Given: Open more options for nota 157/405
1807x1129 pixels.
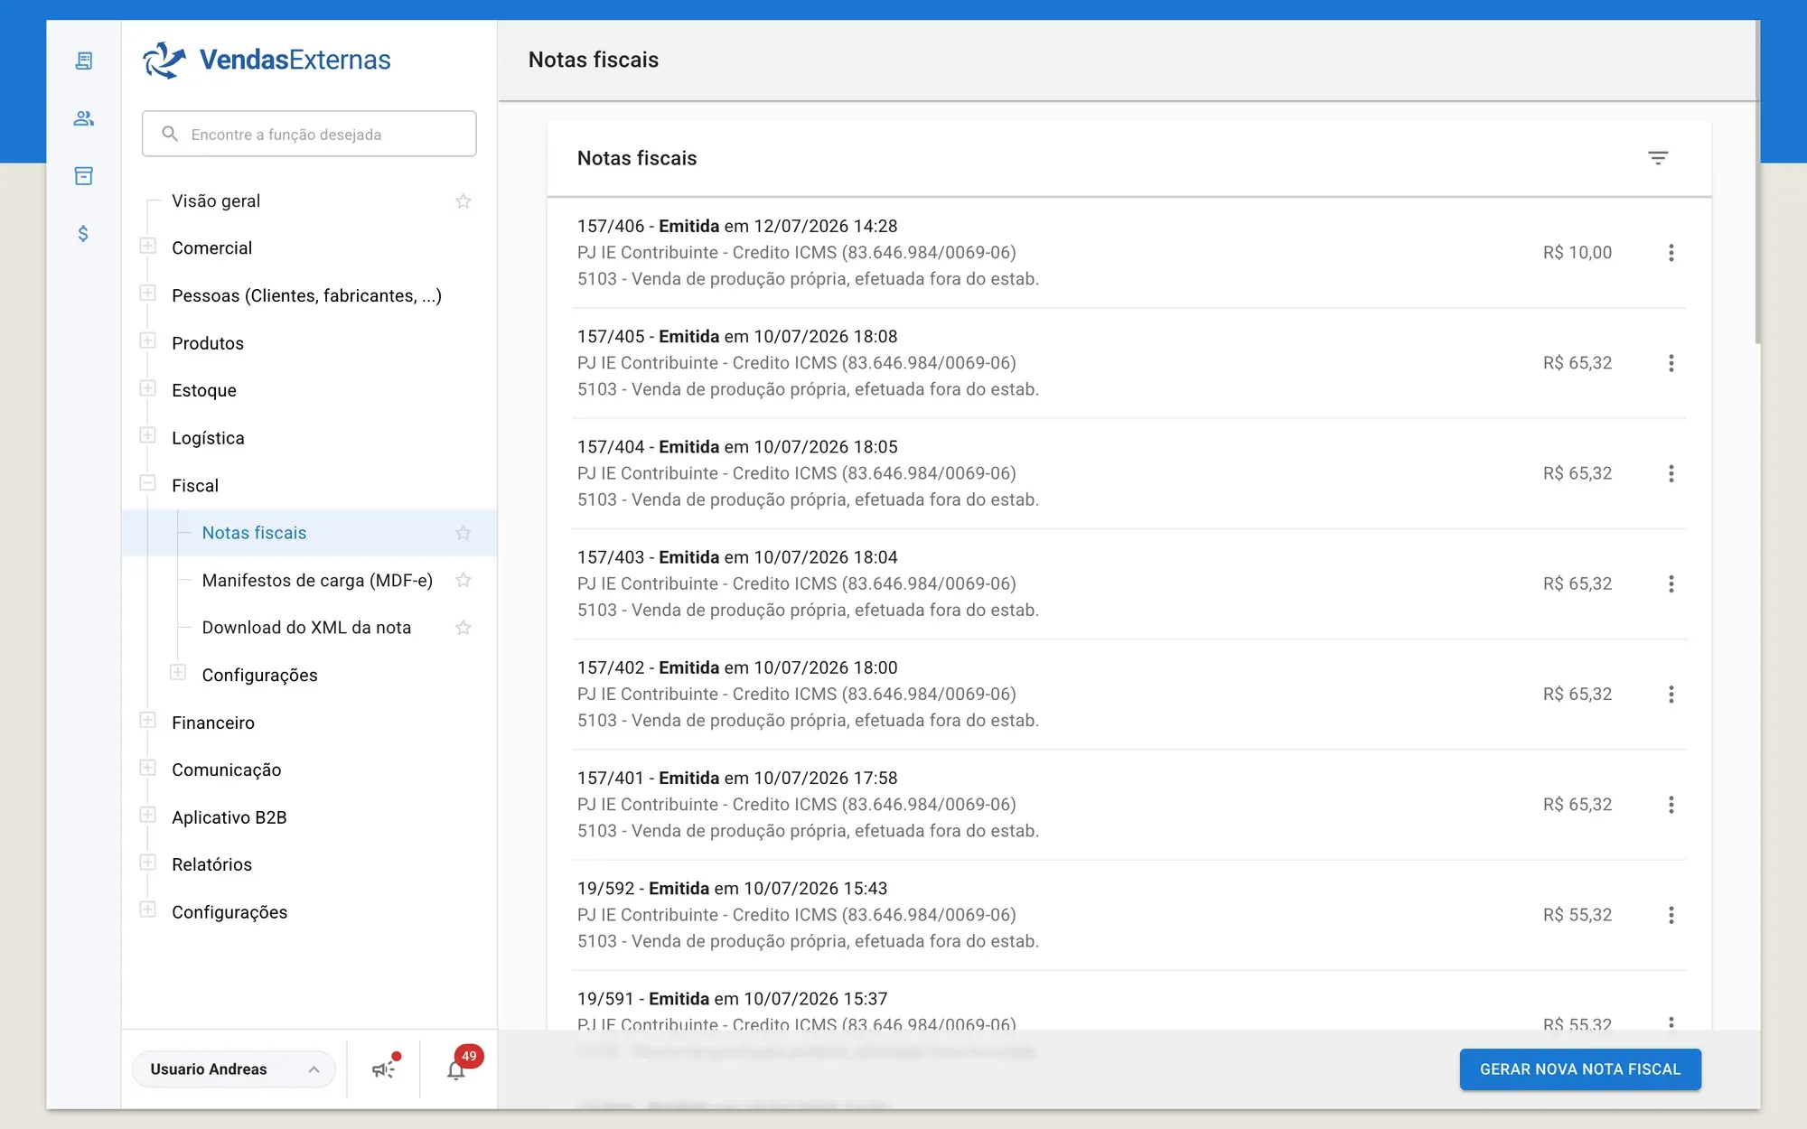Looking at the screenshot, I should (1671, 363).
